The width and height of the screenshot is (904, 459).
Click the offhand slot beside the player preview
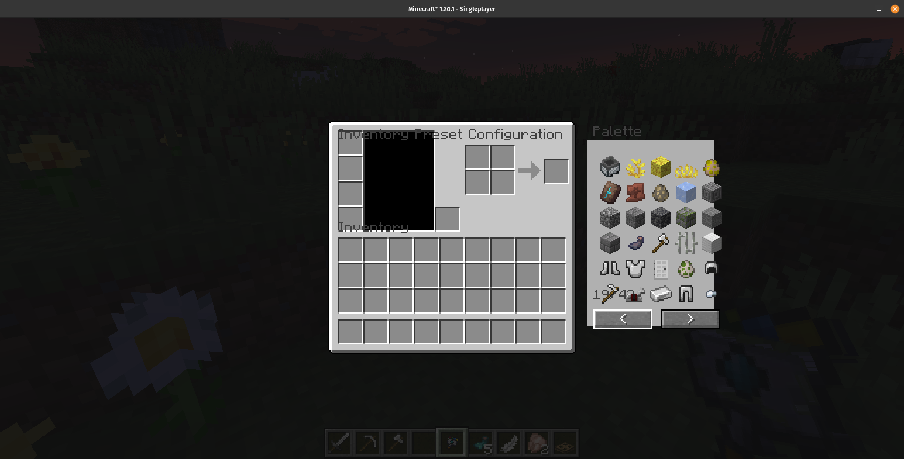pos(448,219)
